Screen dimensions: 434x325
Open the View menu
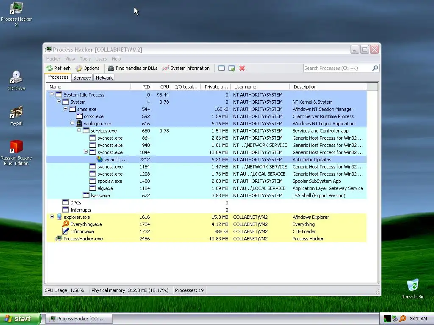(70, 59)
